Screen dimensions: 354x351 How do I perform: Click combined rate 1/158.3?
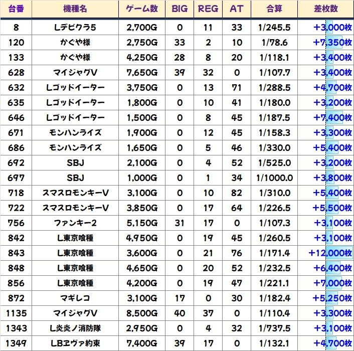pyautogui.click(x=275, y=133)
